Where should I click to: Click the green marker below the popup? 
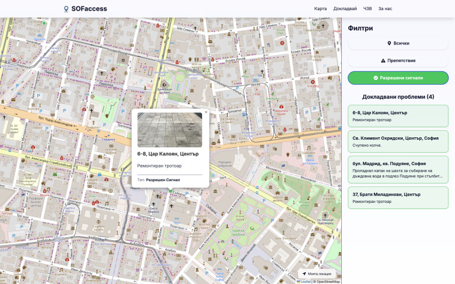pos(170,191)
